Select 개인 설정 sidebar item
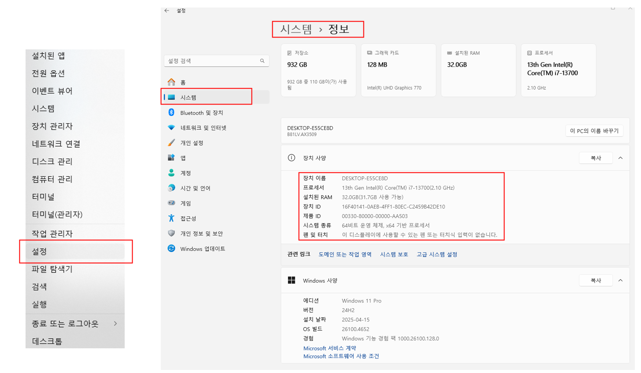 pos(216,142)
